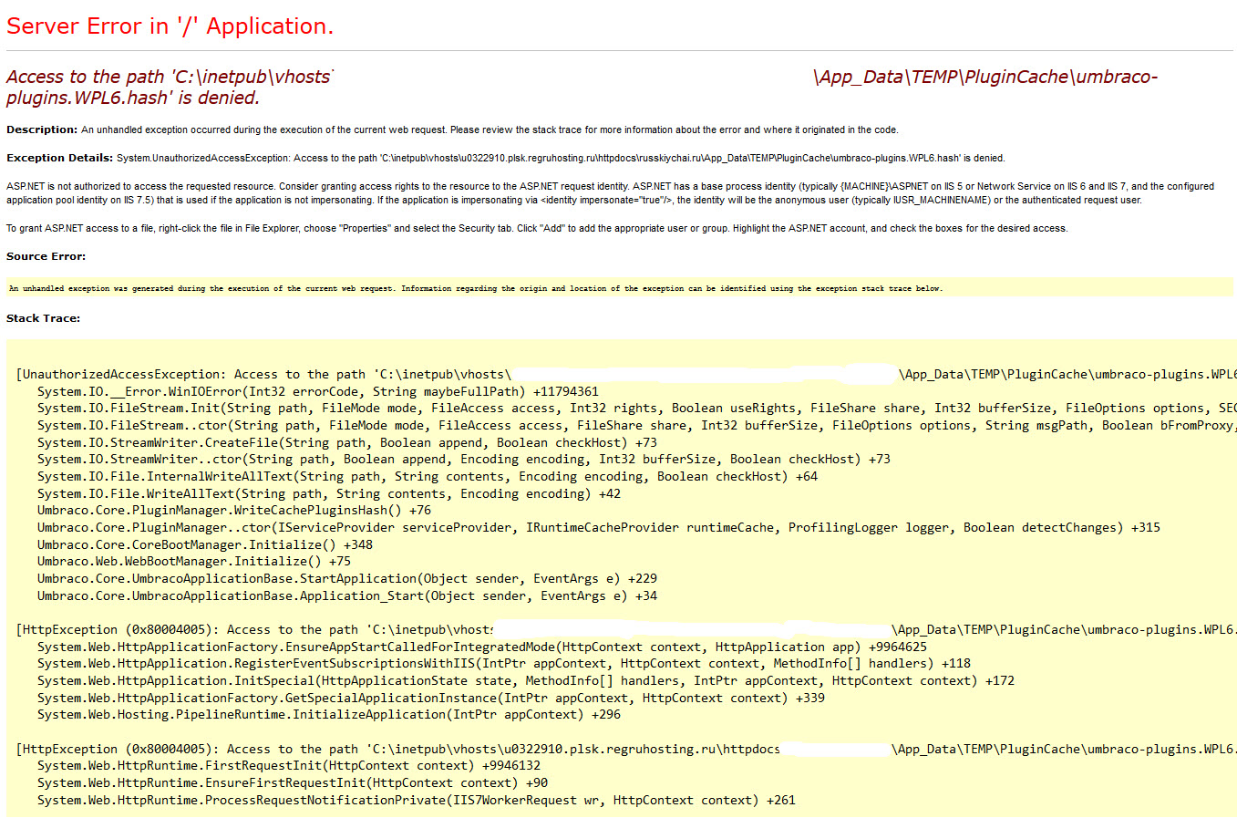
Task: Click the yellow unhandled exception source error box
Action: (x=474, y=288)
